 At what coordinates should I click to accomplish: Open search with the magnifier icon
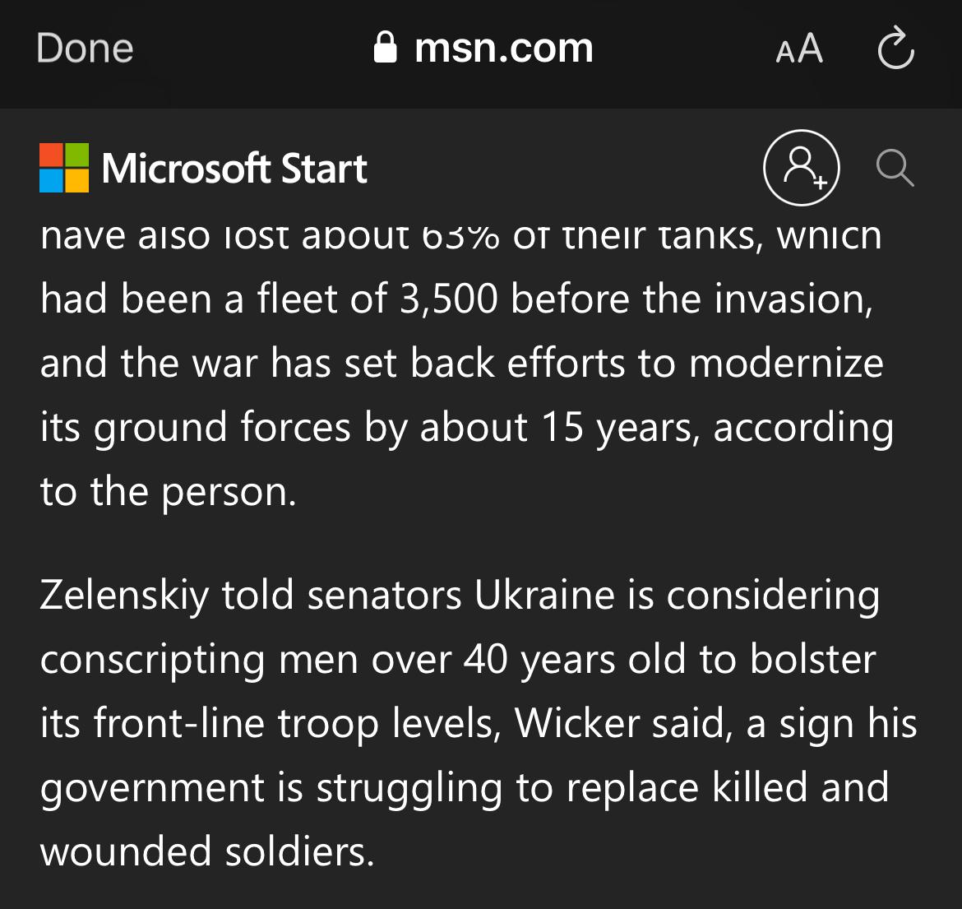click(895, 168)
